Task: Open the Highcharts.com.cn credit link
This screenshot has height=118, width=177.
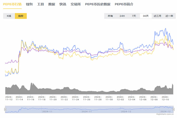Action: tap(165, 114)
